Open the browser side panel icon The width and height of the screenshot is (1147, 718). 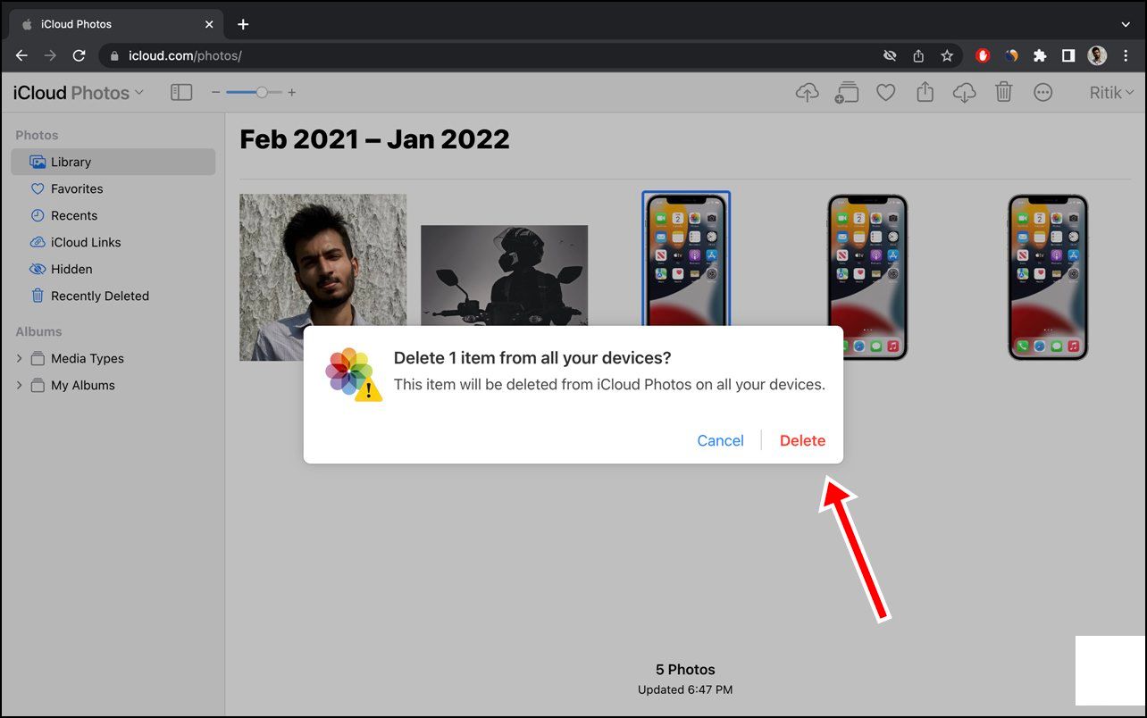tap(1068, 55)
